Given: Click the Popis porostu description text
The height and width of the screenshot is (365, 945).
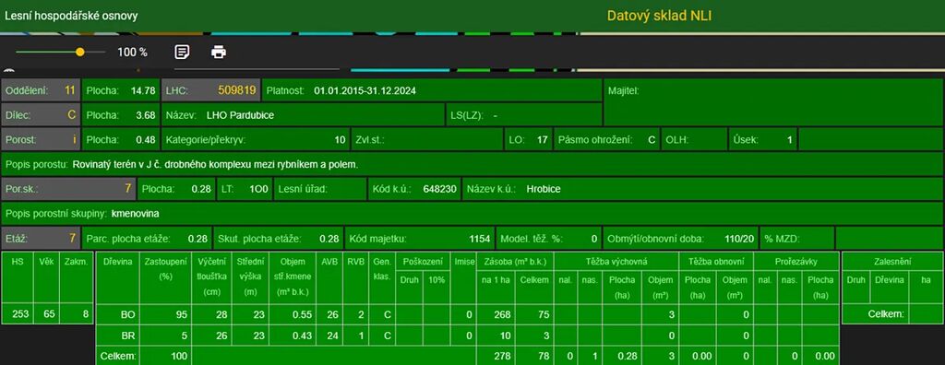Looking at the screenshot, I should point(215,164).
